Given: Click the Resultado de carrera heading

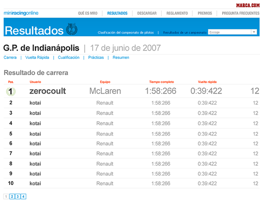Looking at the screenshot, I should pyautogui.click(x=36, y=73).
